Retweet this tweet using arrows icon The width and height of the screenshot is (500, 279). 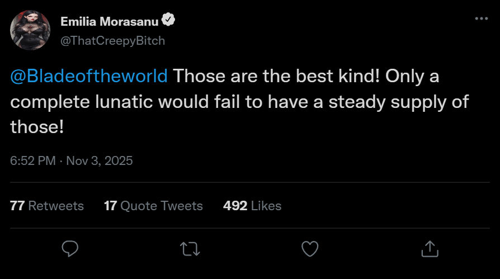(x=190, y=248)
